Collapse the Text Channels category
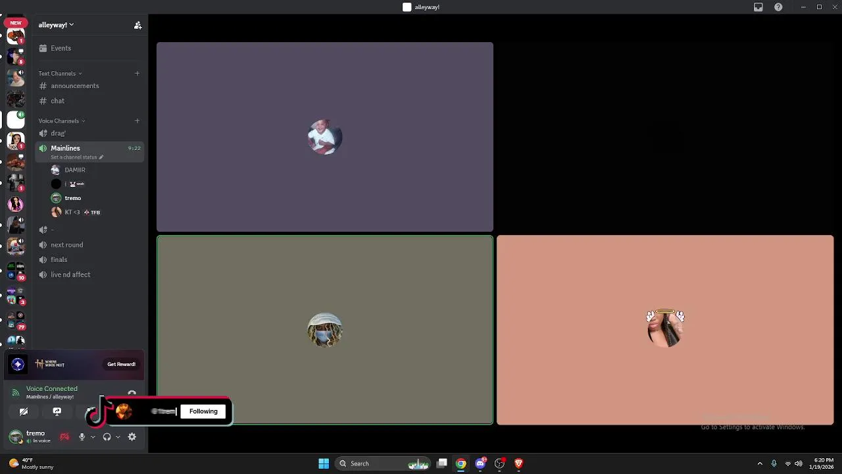 click(x=60, y=73)
